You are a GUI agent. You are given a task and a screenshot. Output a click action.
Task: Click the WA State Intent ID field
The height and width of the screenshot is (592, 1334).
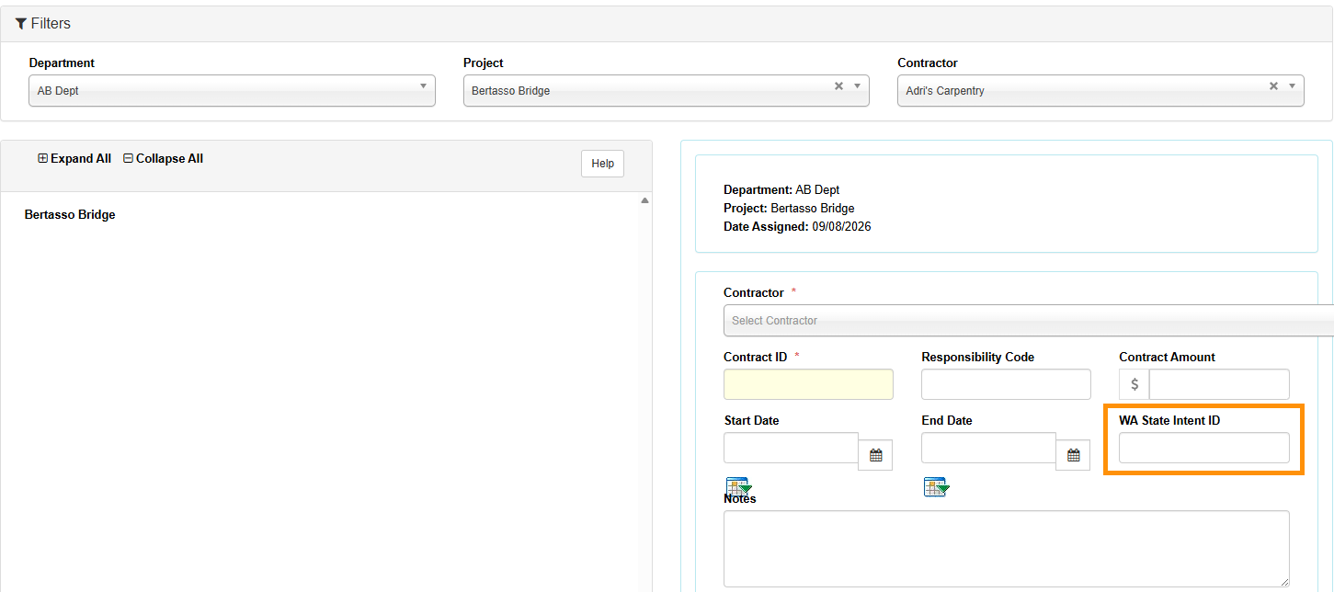tap(1204, 448)
